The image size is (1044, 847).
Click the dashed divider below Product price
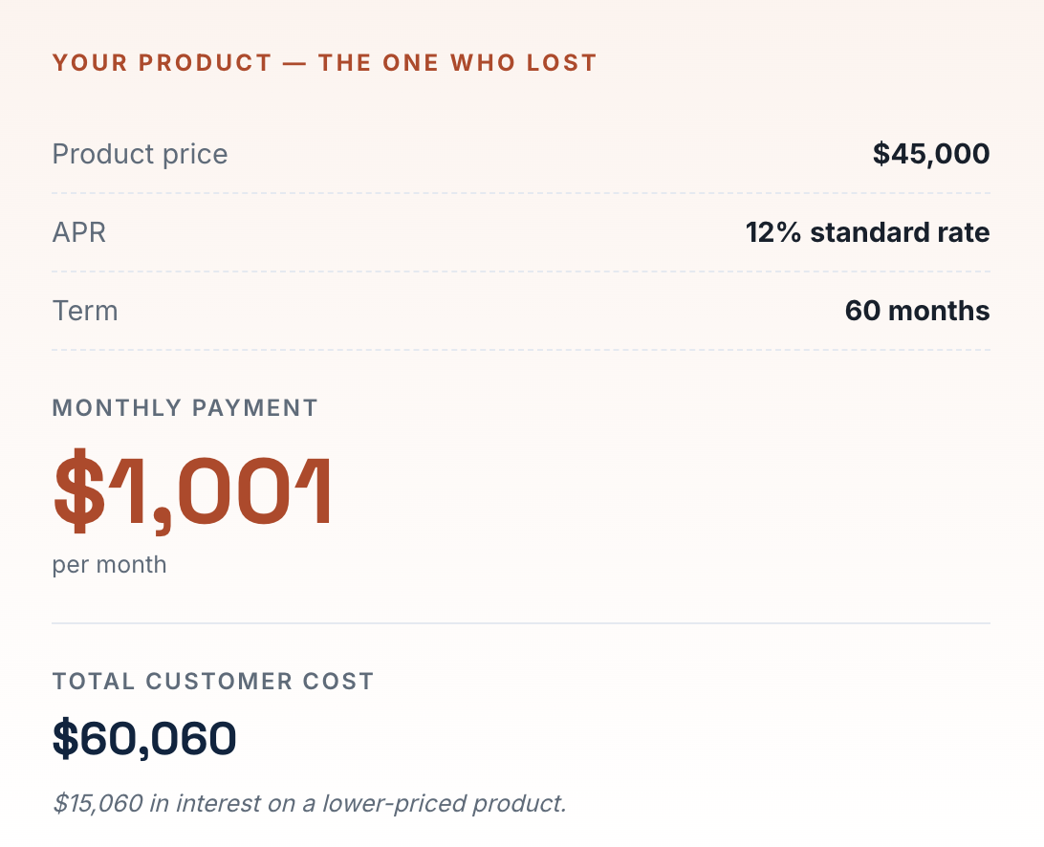[521, 193]
